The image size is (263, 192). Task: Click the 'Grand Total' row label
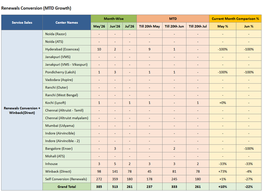tap(67, 187)
